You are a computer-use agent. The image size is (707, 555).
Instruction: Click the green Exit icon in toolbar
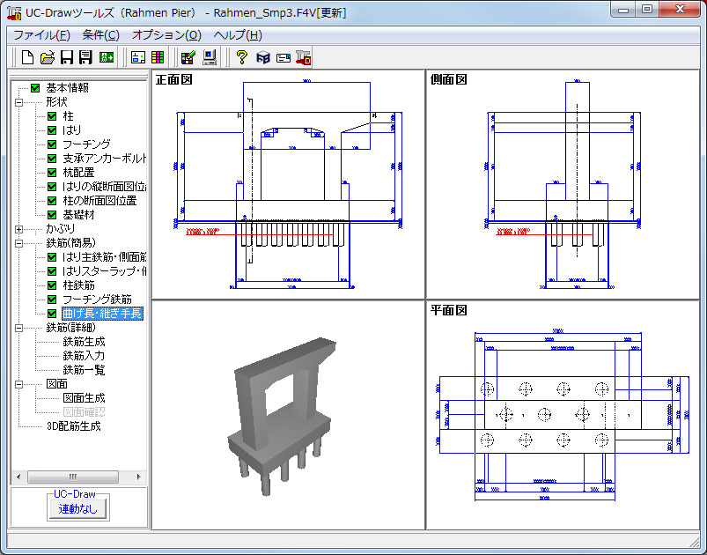(x=107, y=58)
